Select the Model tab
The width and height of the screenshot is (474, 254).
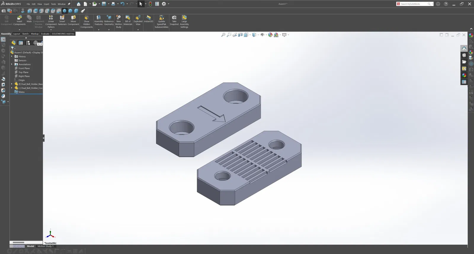[x=31, y=246]
